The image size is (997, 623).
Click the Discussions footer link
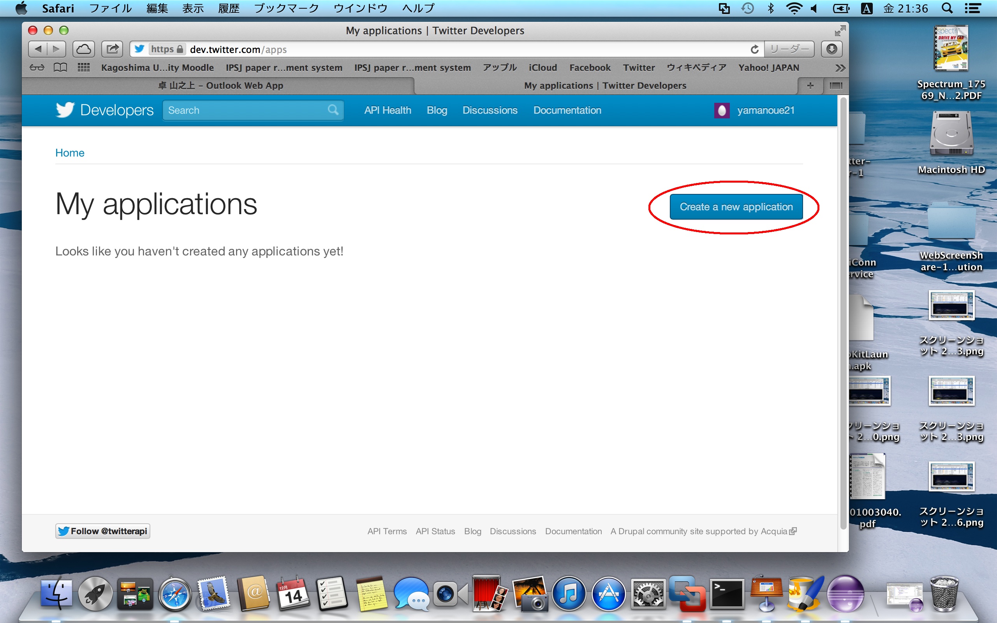513,531
